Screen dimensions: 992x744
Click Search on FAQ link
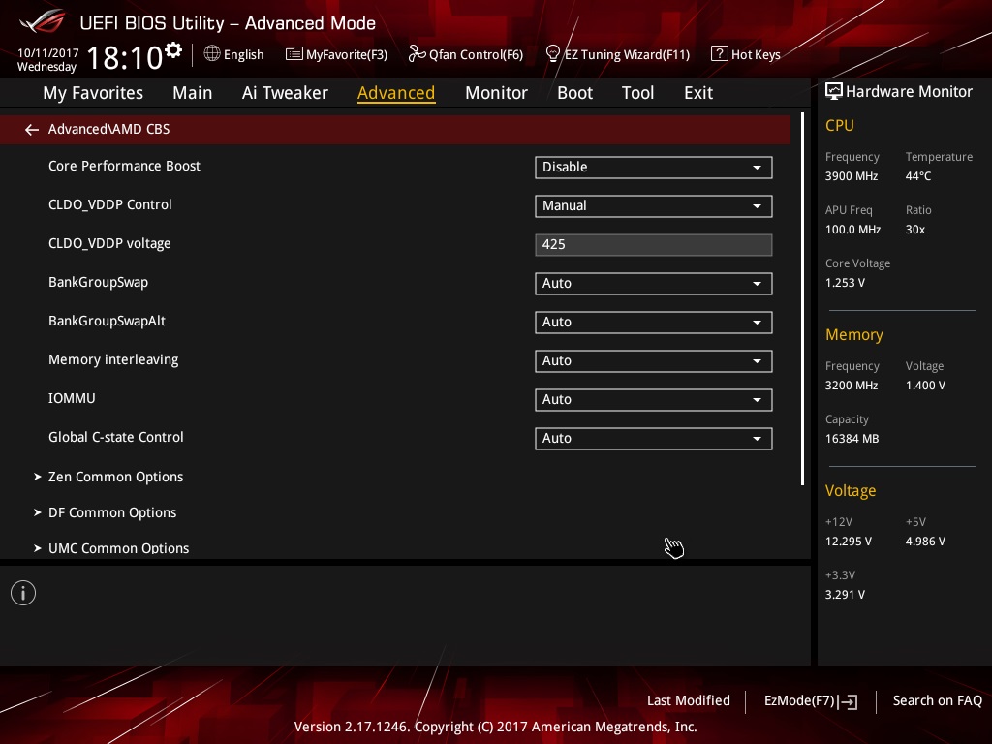pyautogui.click(x=937, y=700)
